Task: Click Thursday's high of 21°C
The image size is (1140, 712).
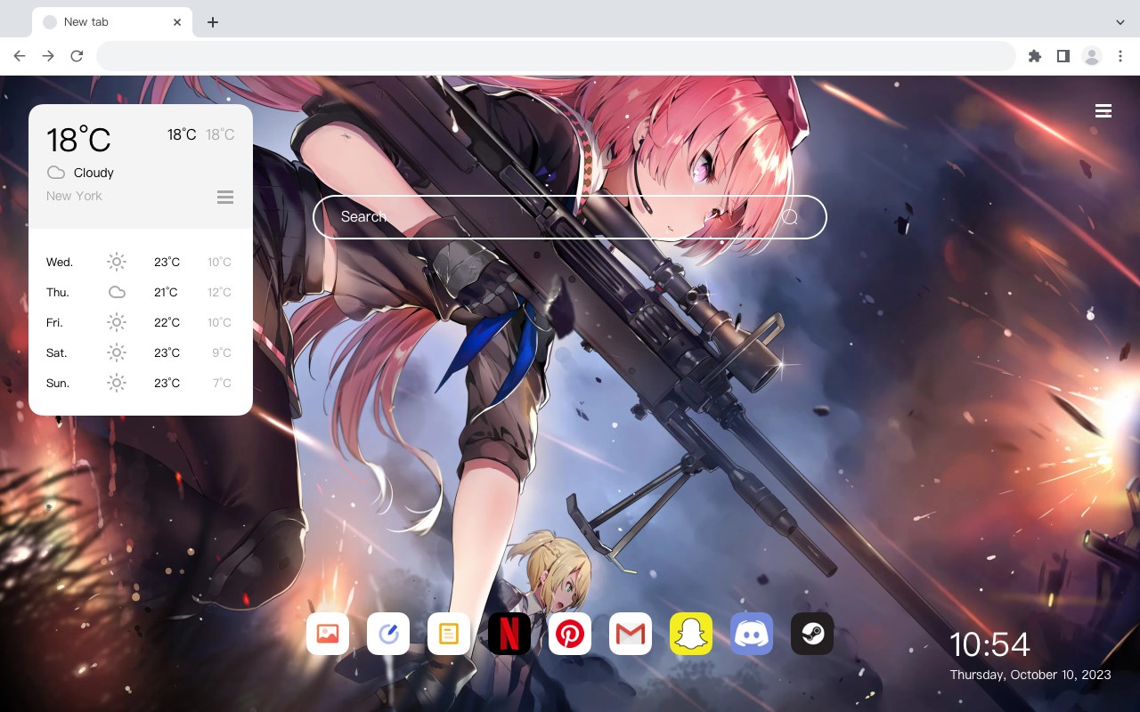Action: coord(167,292)
